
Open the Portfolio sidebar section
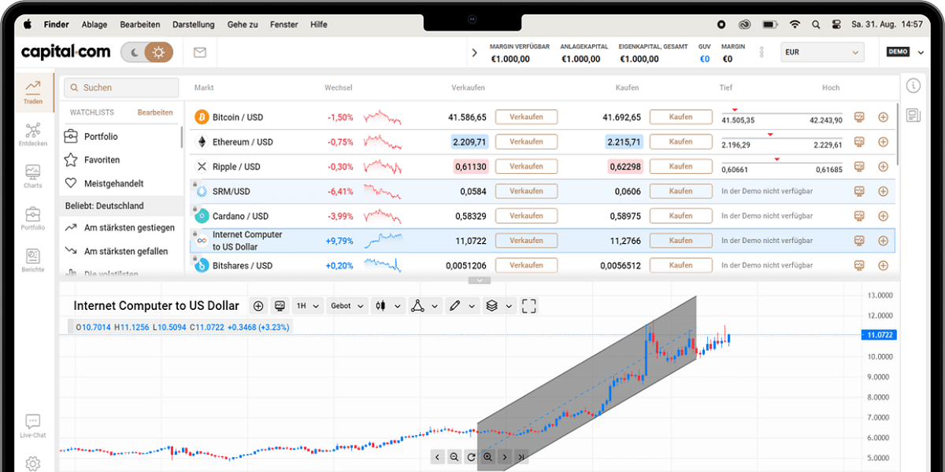coord(33,219)
